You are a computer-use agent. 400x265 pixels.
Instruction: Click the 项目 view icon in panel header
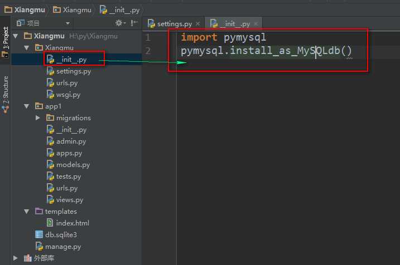click(21, 23)
